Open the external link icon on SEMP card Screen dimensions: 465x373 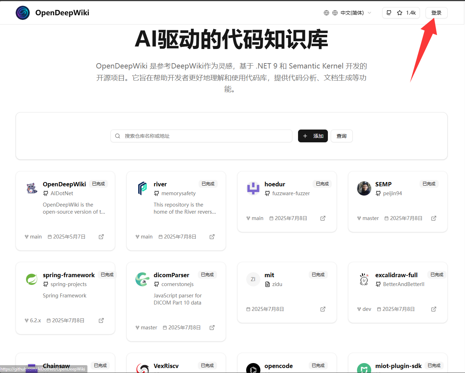(433, 218)
